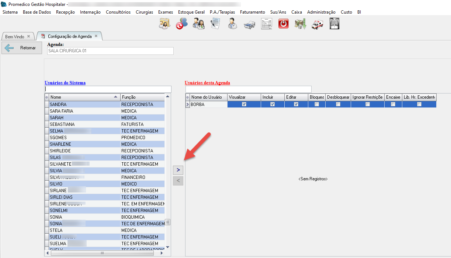Uncheck the Editar checkbox for BORBA

(x=296, y=105)
